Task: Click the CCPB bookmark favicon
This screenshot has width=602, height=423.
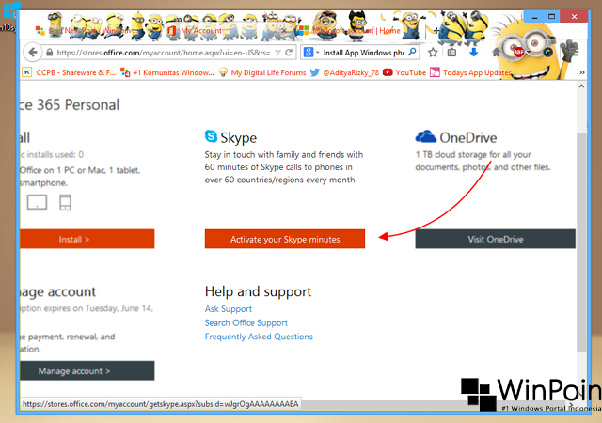Action: 26,72
